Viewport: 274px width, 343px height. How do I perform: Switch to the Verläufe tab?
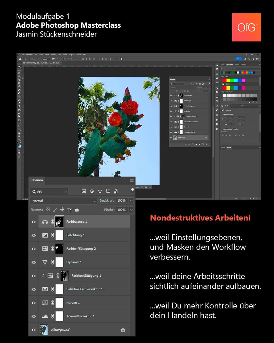pos(244,64)
